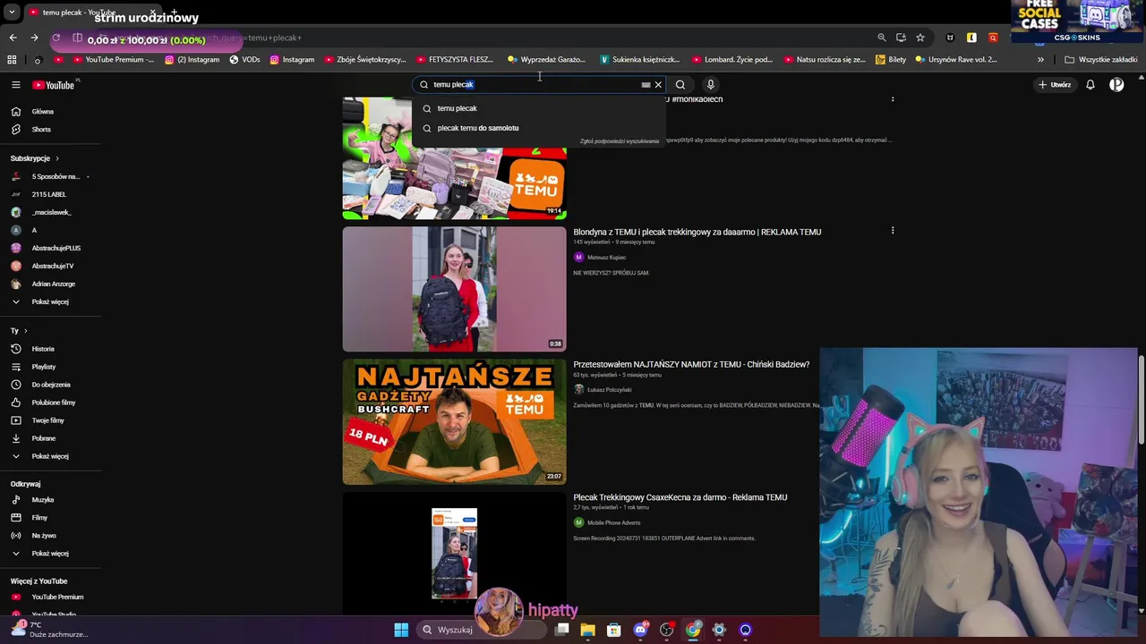Go to YouTube home via the logo
The width and height of the screenshot is (1146, 644).
[54, 85]
